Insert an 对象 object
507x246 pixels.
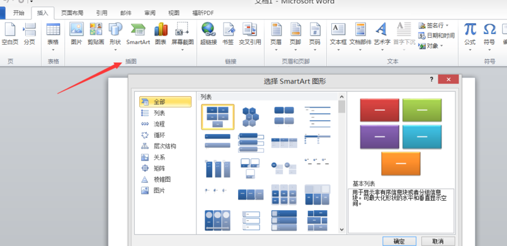tap(431, 46)
